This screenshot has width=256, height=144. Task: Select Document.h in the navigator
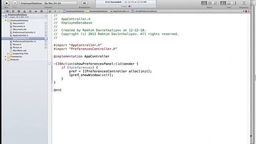[19, 23]
